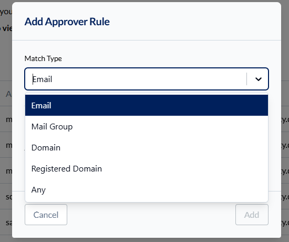Click the disabled Add button
The height and width of the screenshot is (242, 289).
252,215
